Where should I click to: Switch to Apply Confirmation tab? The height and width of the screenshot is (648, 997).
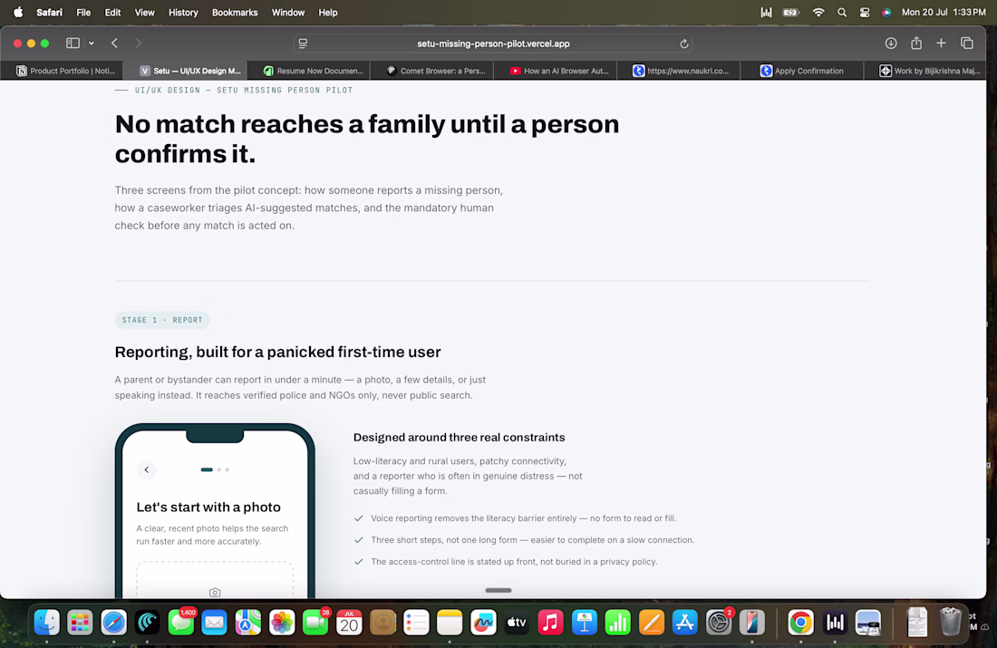[802, 71]
